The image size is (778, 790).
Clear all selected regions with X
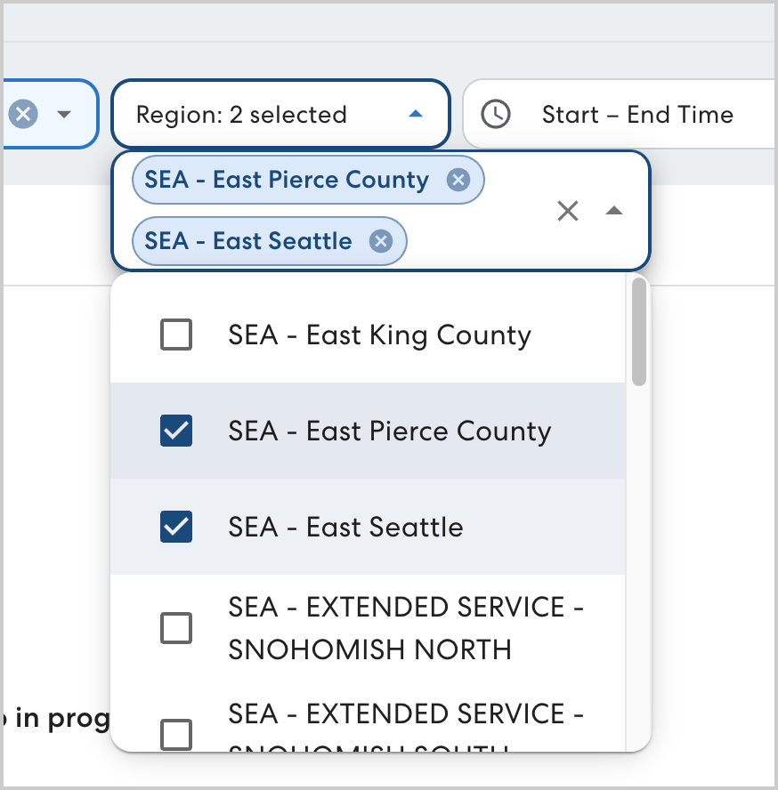pos(568,211)
